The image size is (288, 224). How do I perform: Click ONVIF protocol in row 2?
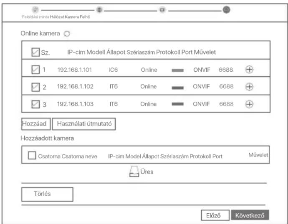(x=201, y=86)
